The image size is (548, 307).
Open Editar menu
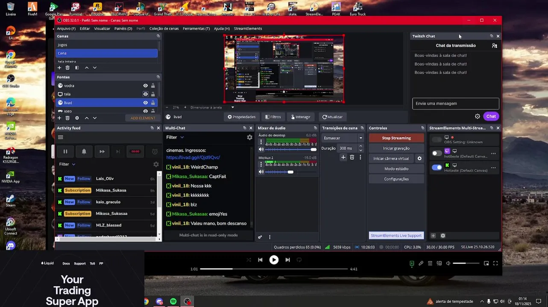85,29
